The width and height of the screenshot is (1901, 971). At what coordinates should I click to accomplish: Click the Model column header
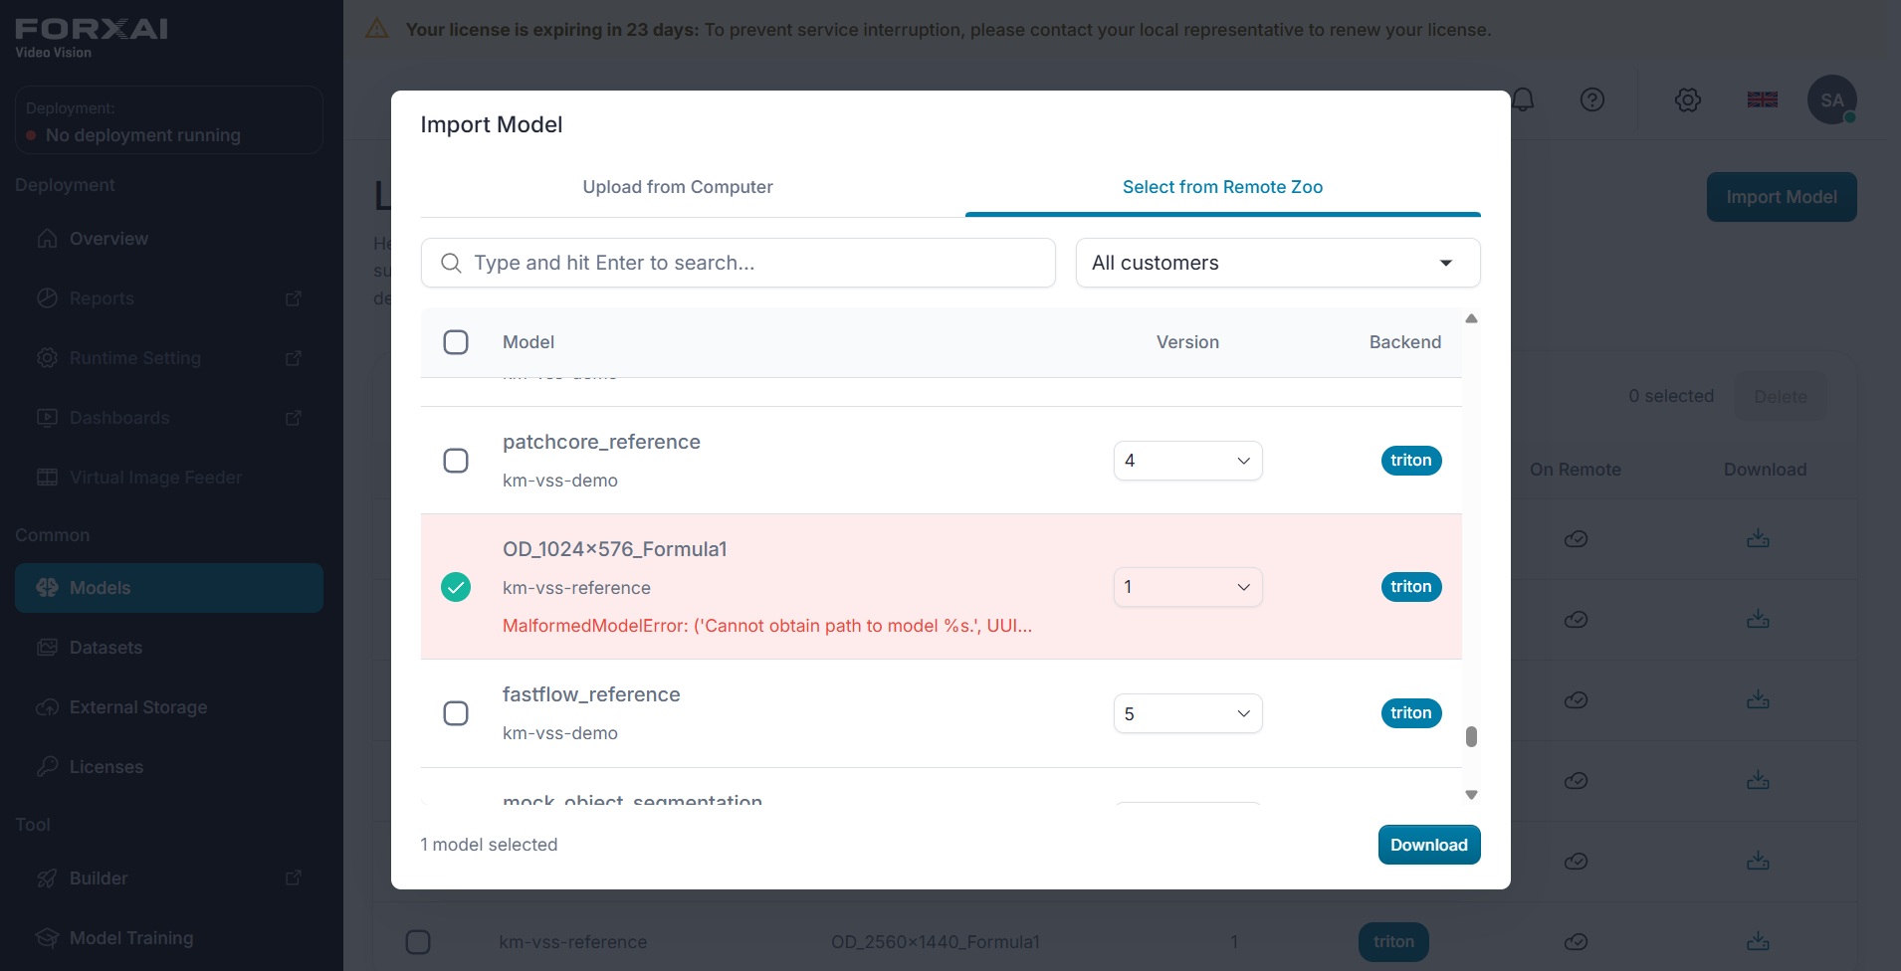click(x=528, y=342)
